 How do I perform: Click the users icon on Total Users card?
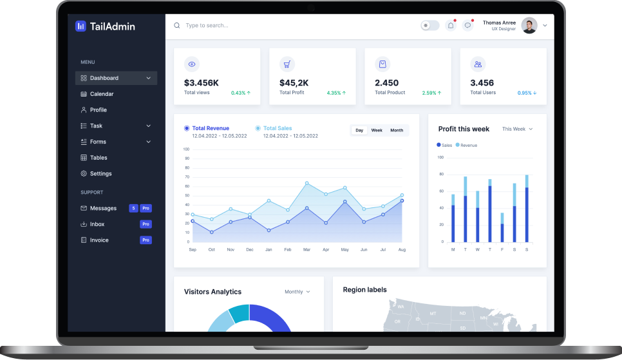point(478,64)
